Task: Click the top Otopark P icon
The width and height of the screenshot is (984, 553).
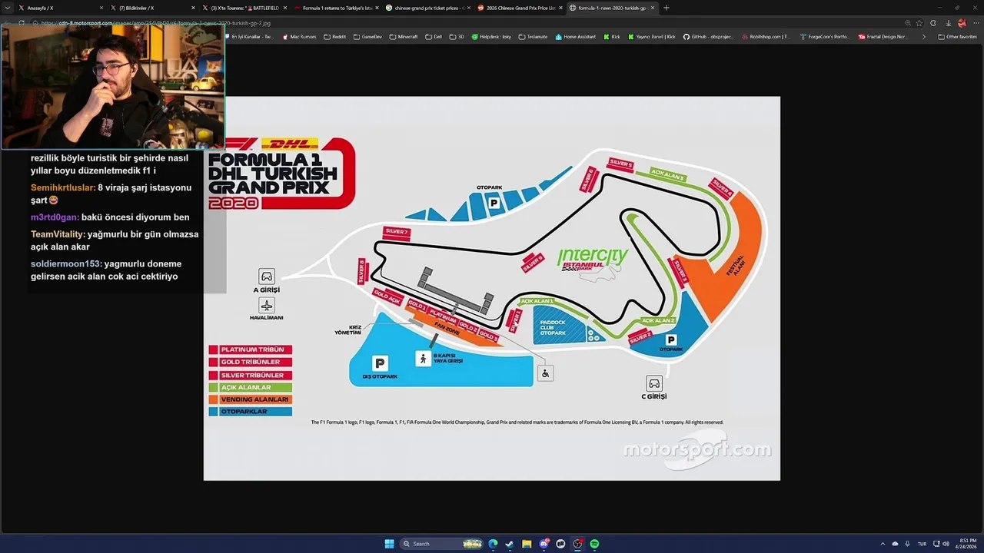Action: pos(494,203)
